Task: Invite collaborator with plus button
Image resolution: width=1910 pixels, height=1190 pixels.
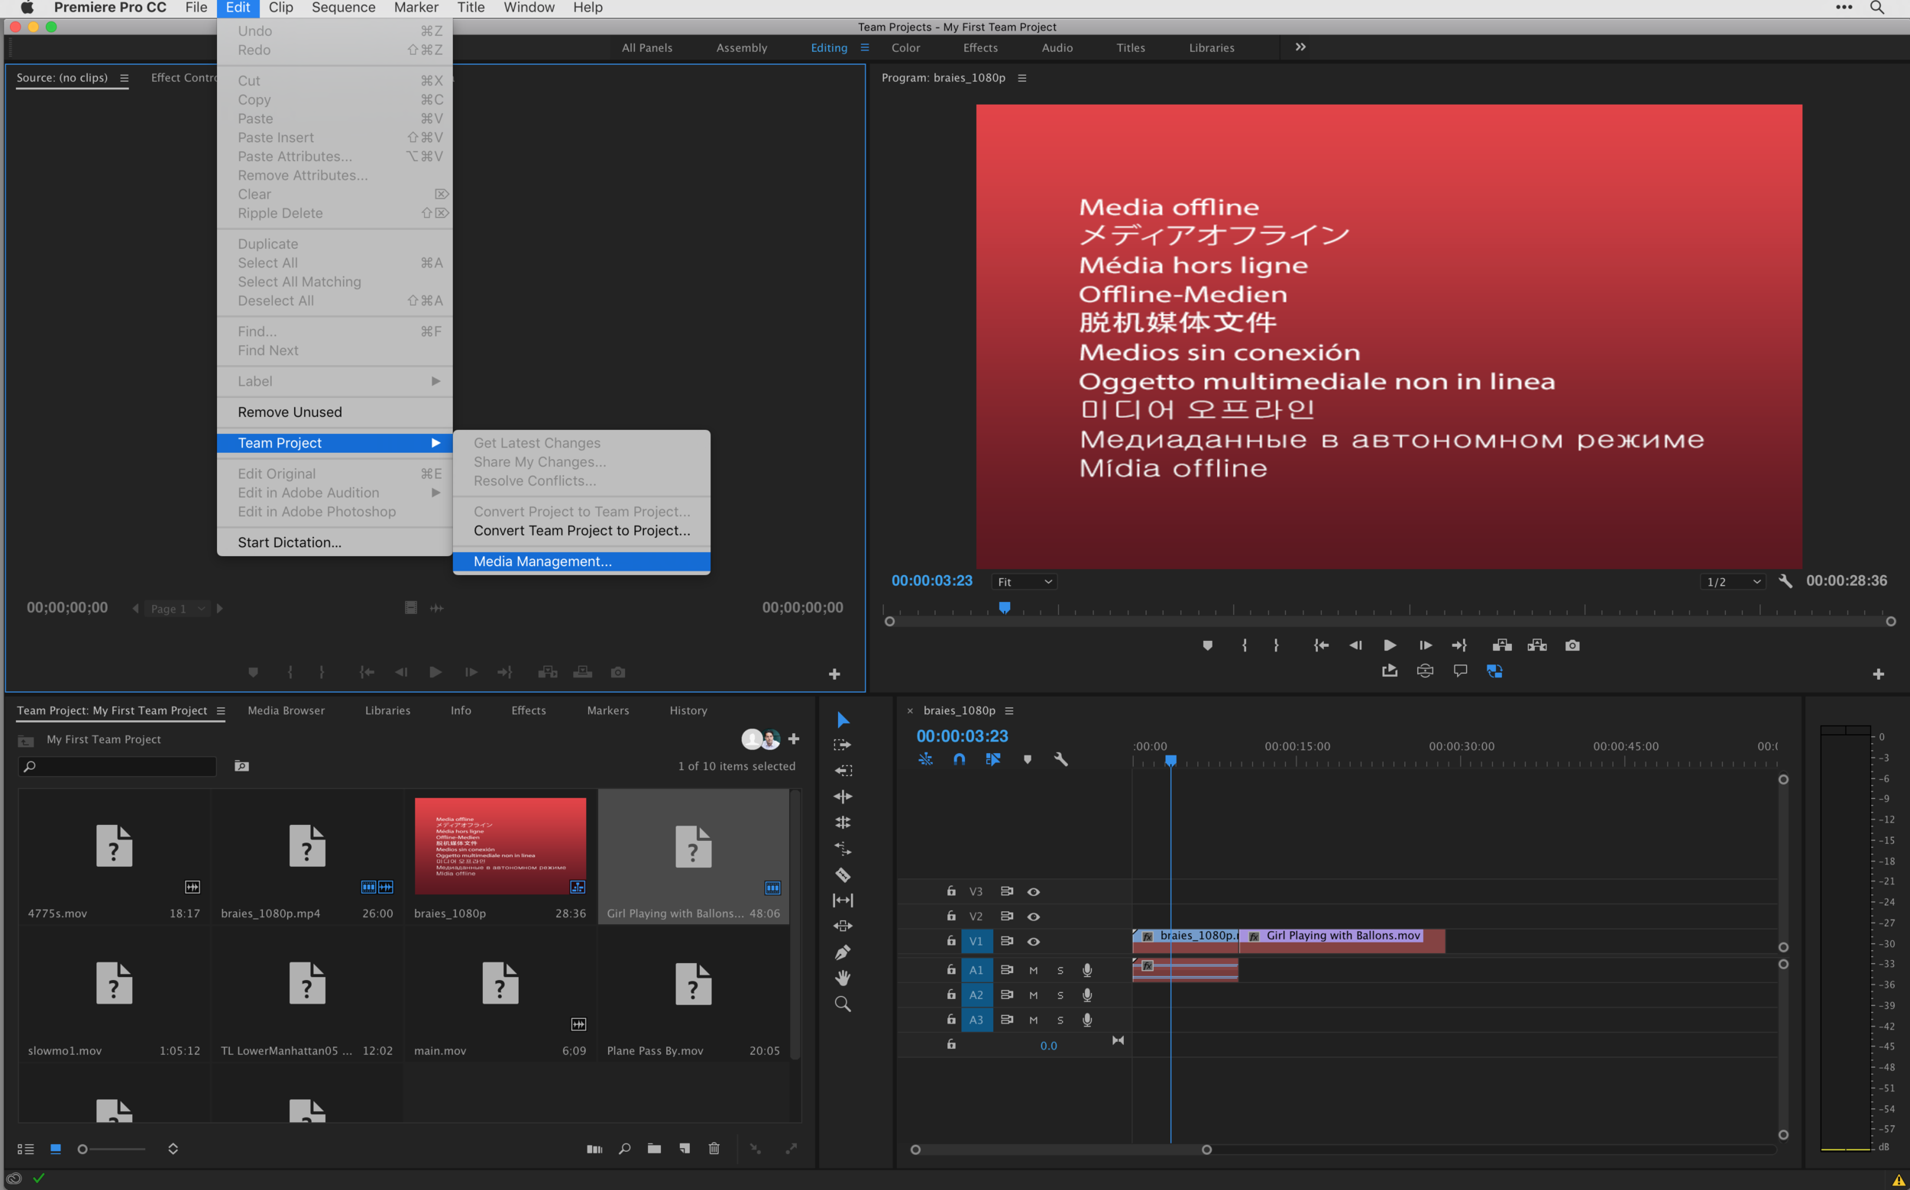Action: coord(794,739)
